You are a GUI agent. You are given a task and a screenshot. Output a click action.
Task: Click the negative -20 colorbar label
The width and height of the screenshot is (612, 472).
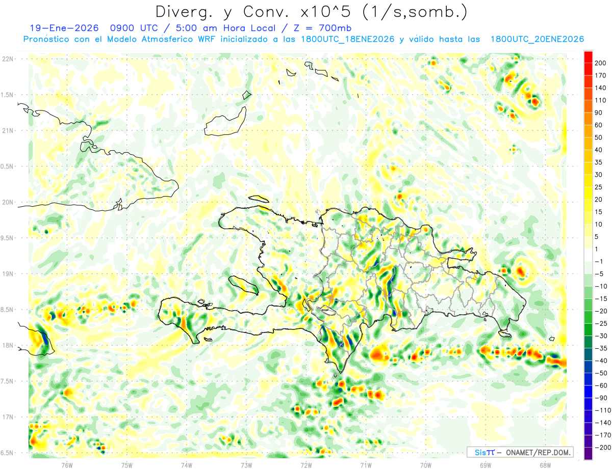tap(602, 311)
